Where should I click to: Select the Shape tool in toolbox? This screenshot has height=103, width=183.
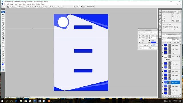tap(3, 51)
